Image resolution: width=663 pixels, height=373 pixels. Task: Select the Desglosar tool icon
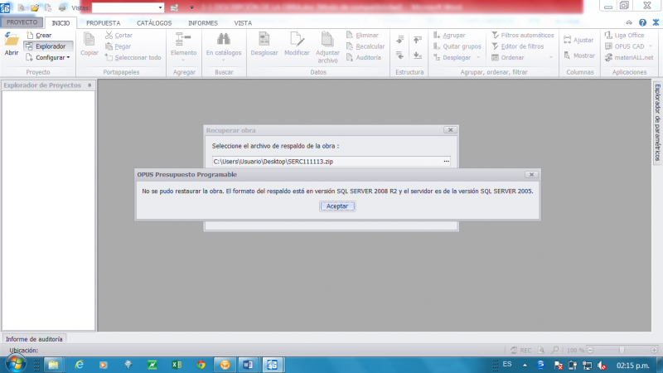(x=264, y=40)
